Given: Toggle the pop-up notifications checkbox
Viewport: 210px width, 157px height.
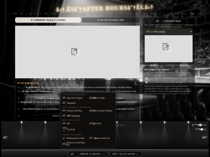Looking at the screenshot, I should coord(146,82).
